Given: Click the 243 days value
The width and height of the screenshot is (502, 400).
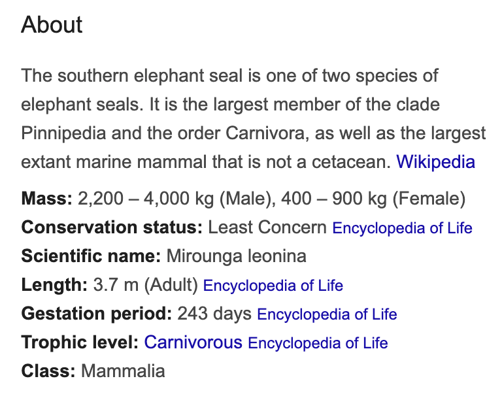Looking at the screenshot, I should click(214, 314).
